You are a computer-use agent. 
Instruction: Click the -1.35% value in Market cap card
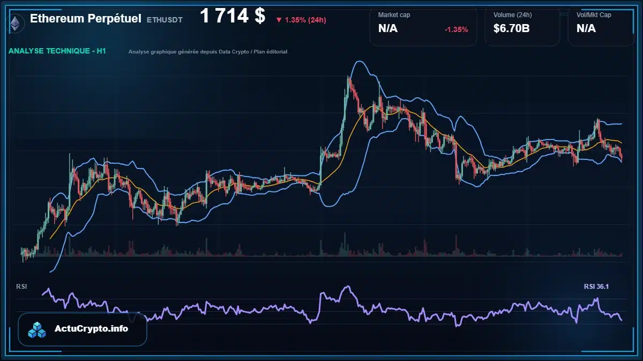(457, 29)
